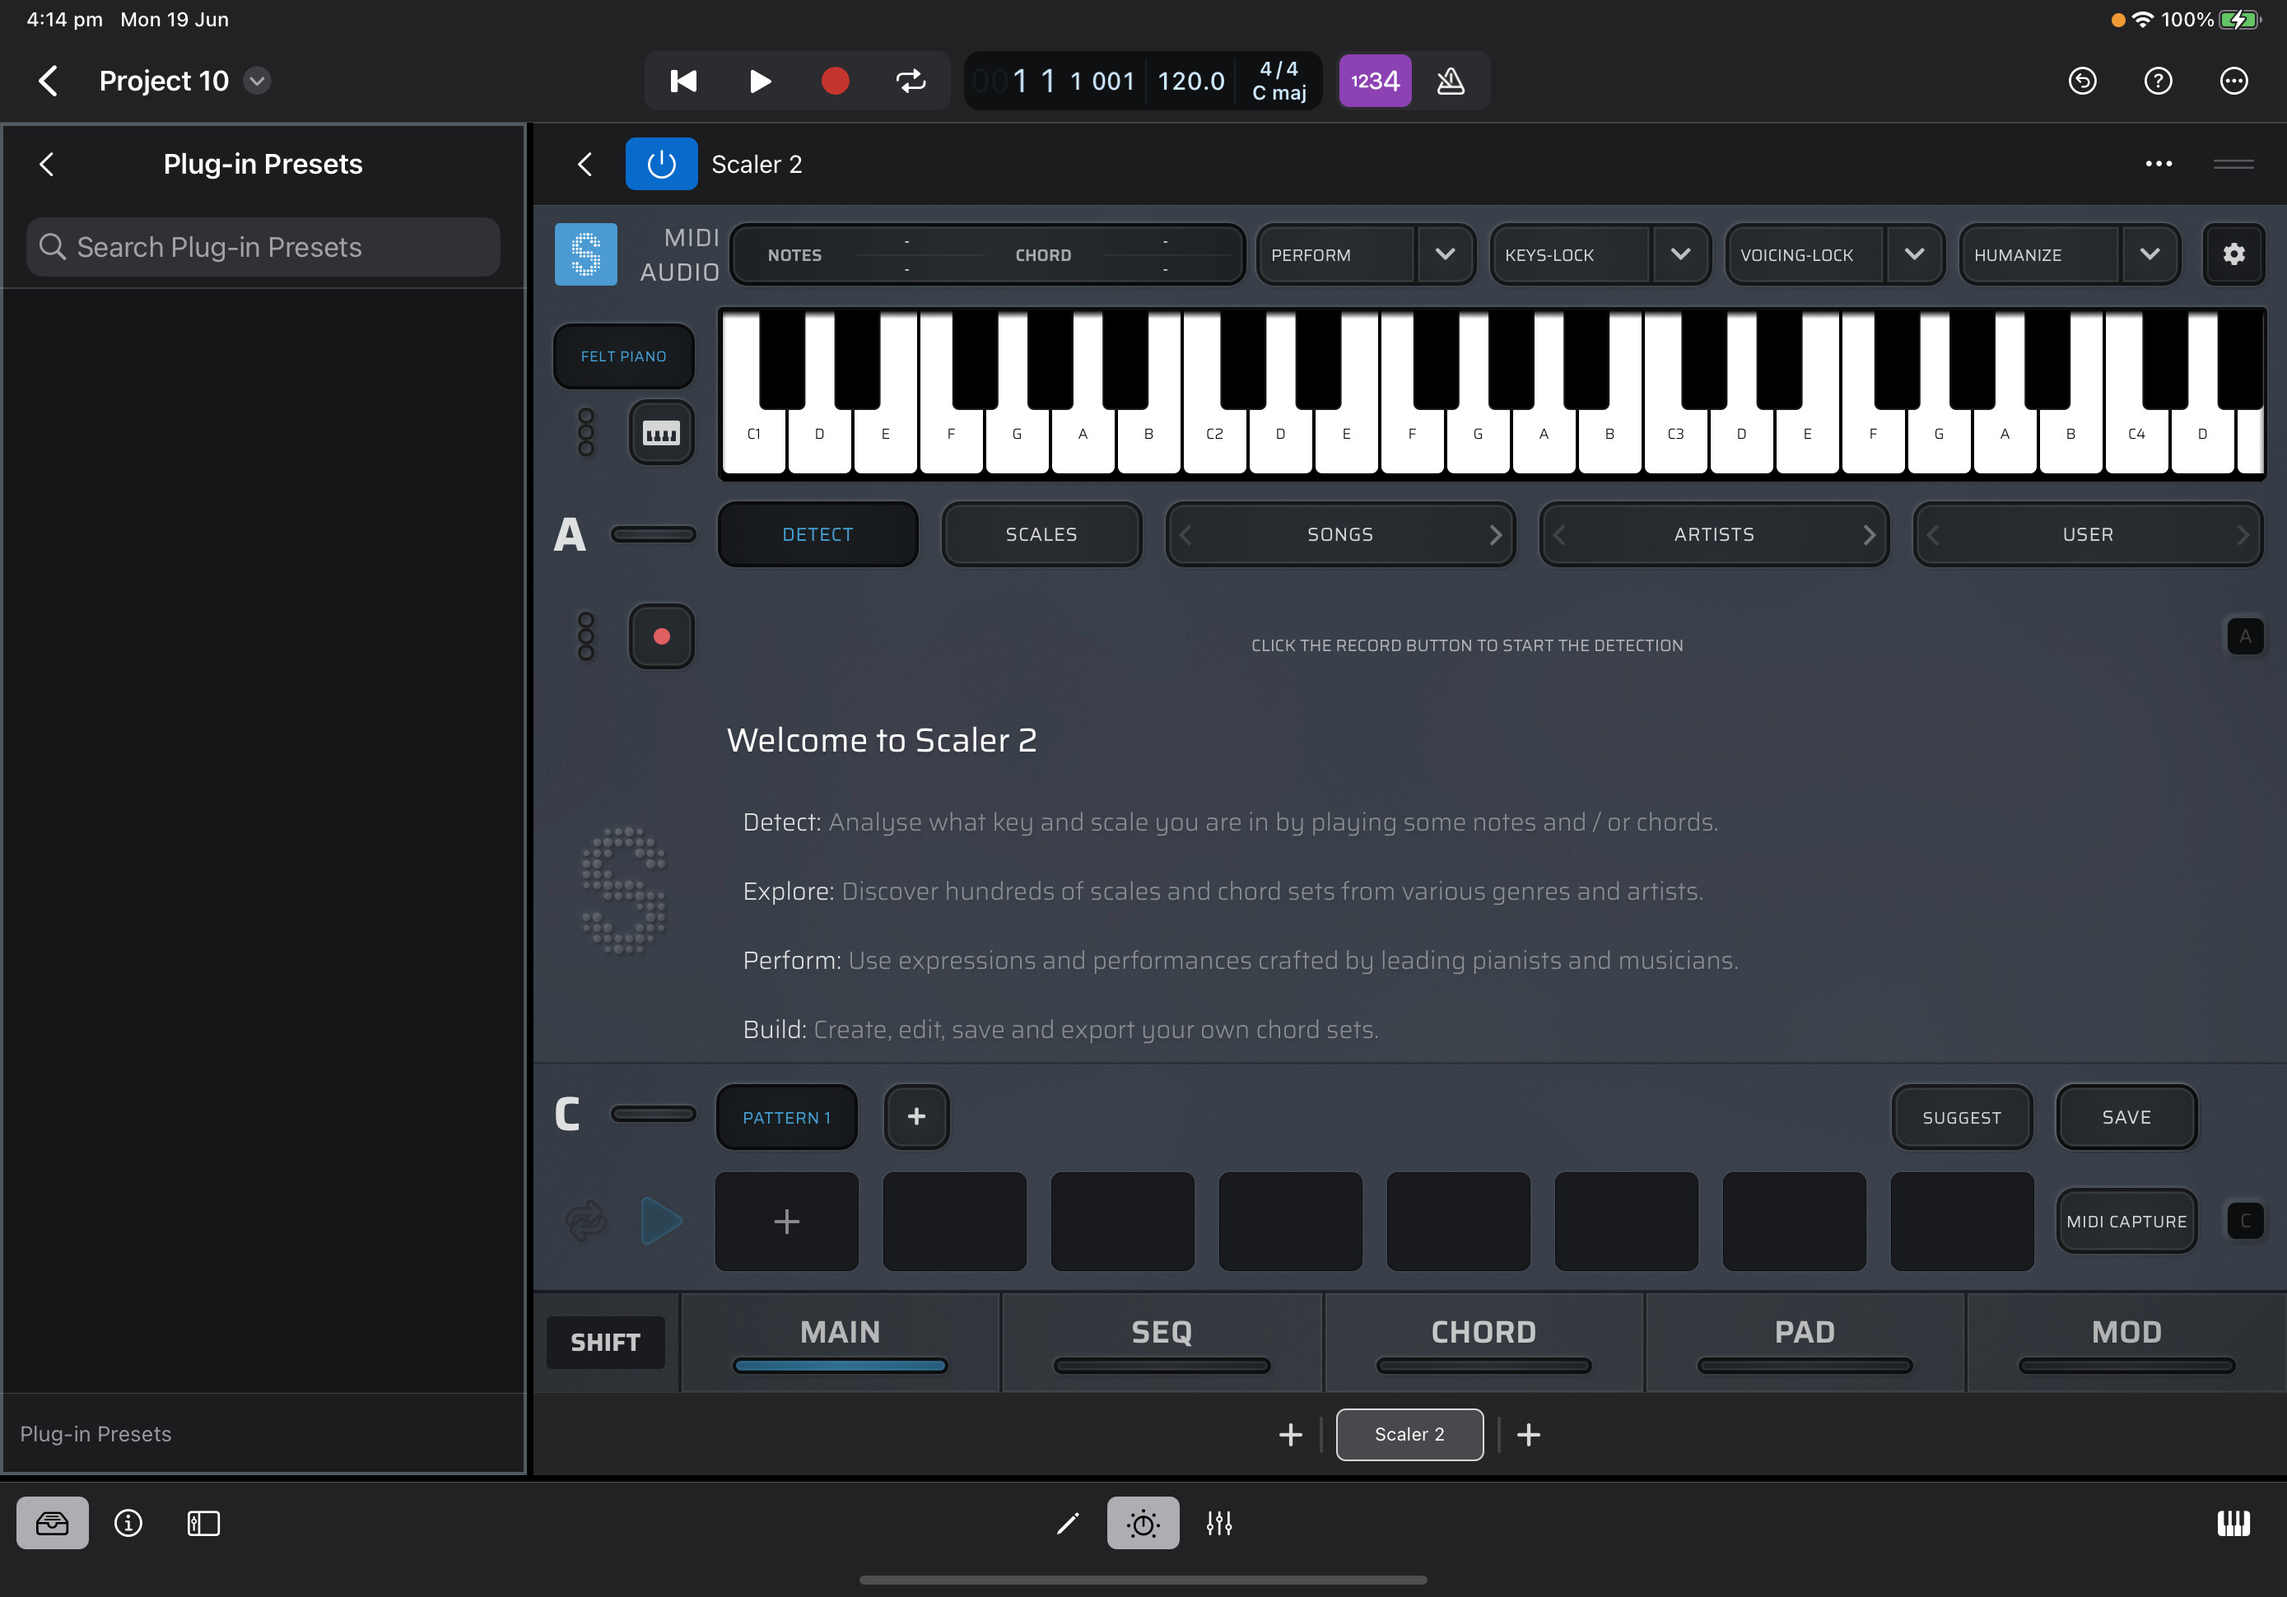Switch to the CHORD page
Image resolution: width=2287 pixels, height=1597 pixels.
pyautogui.click(x=1484, y=1343)
